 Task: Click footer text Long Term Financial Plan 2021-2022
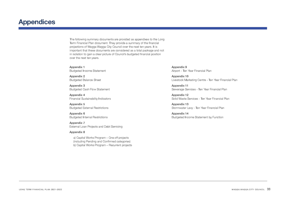click(x=41, y=190)
